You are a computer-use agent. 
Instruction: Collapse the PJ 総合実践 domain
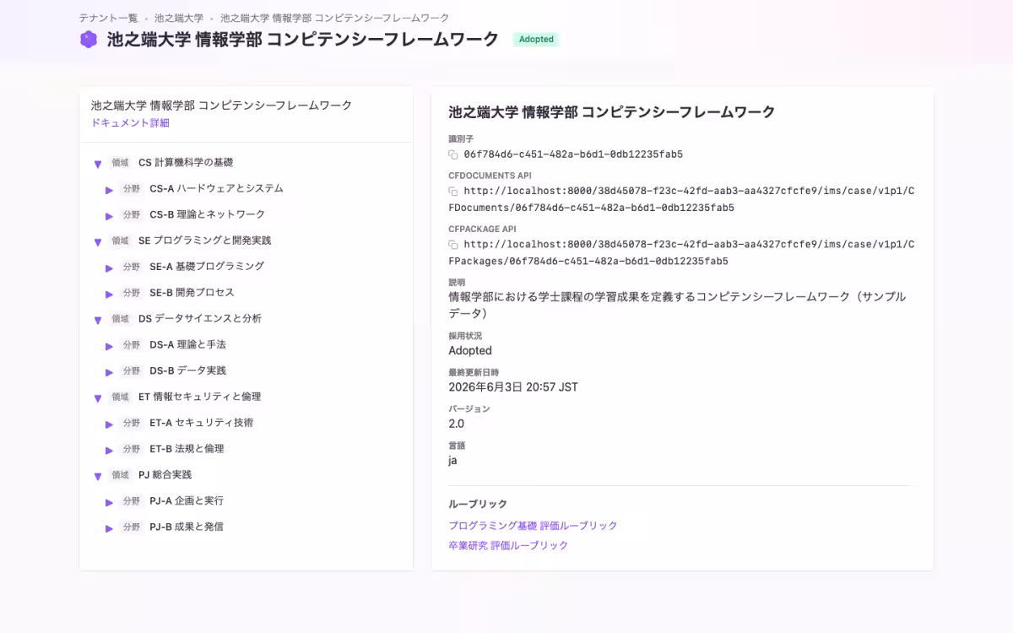tap(98, 477)
